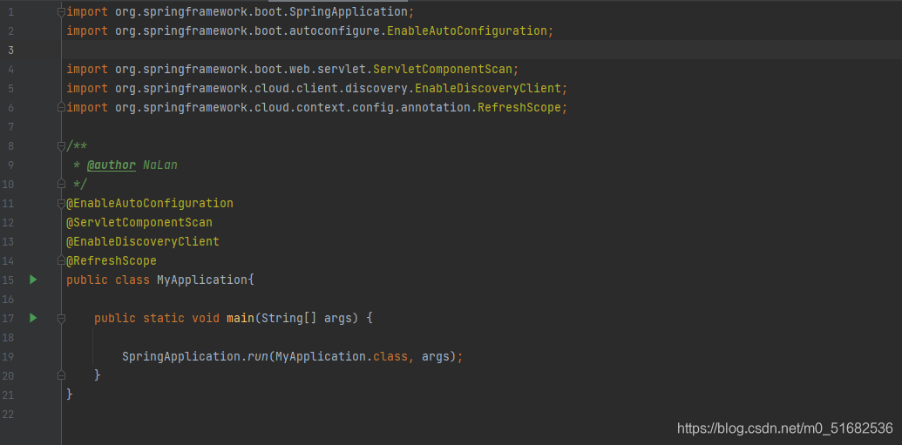Click the @EnableAutoConfiguration annotation

150,203
